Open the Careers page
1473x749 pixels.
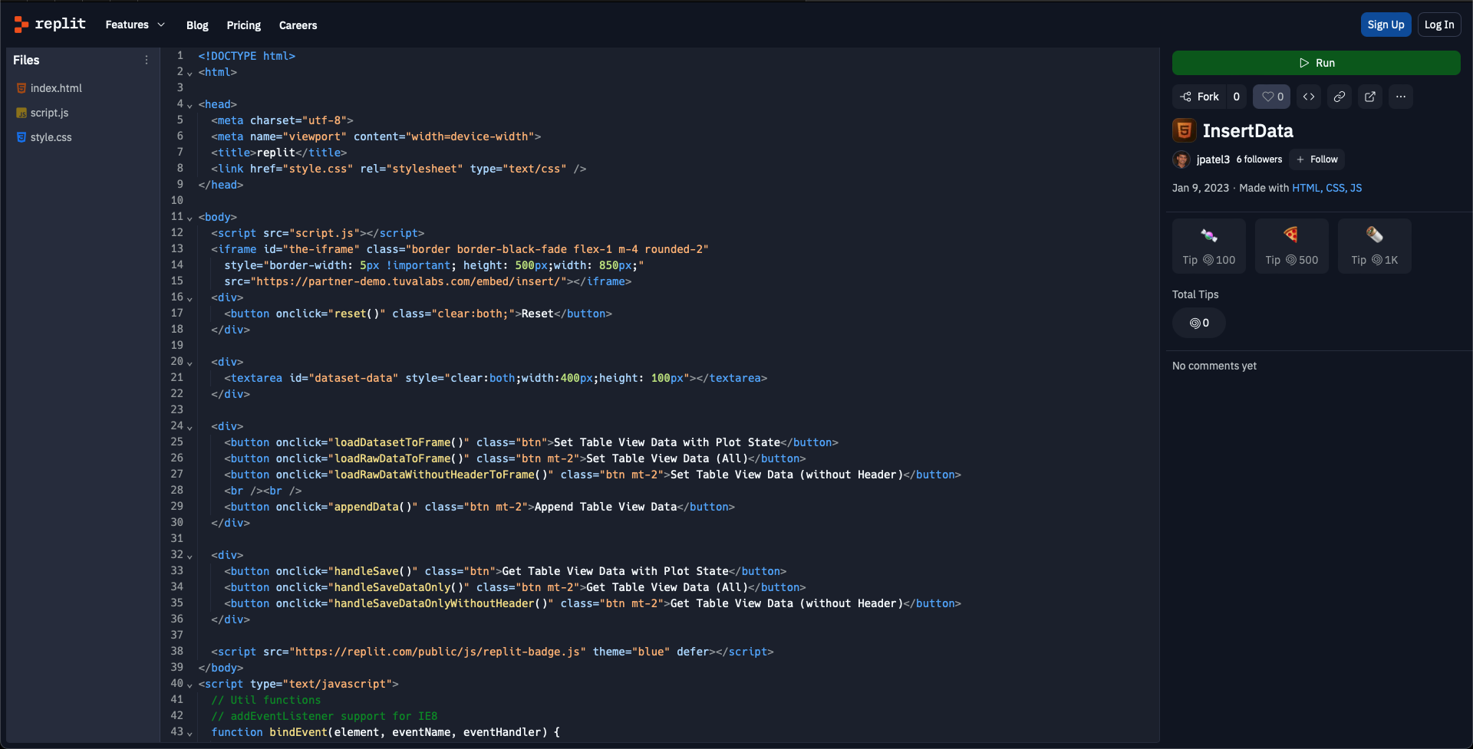(298, 25)
